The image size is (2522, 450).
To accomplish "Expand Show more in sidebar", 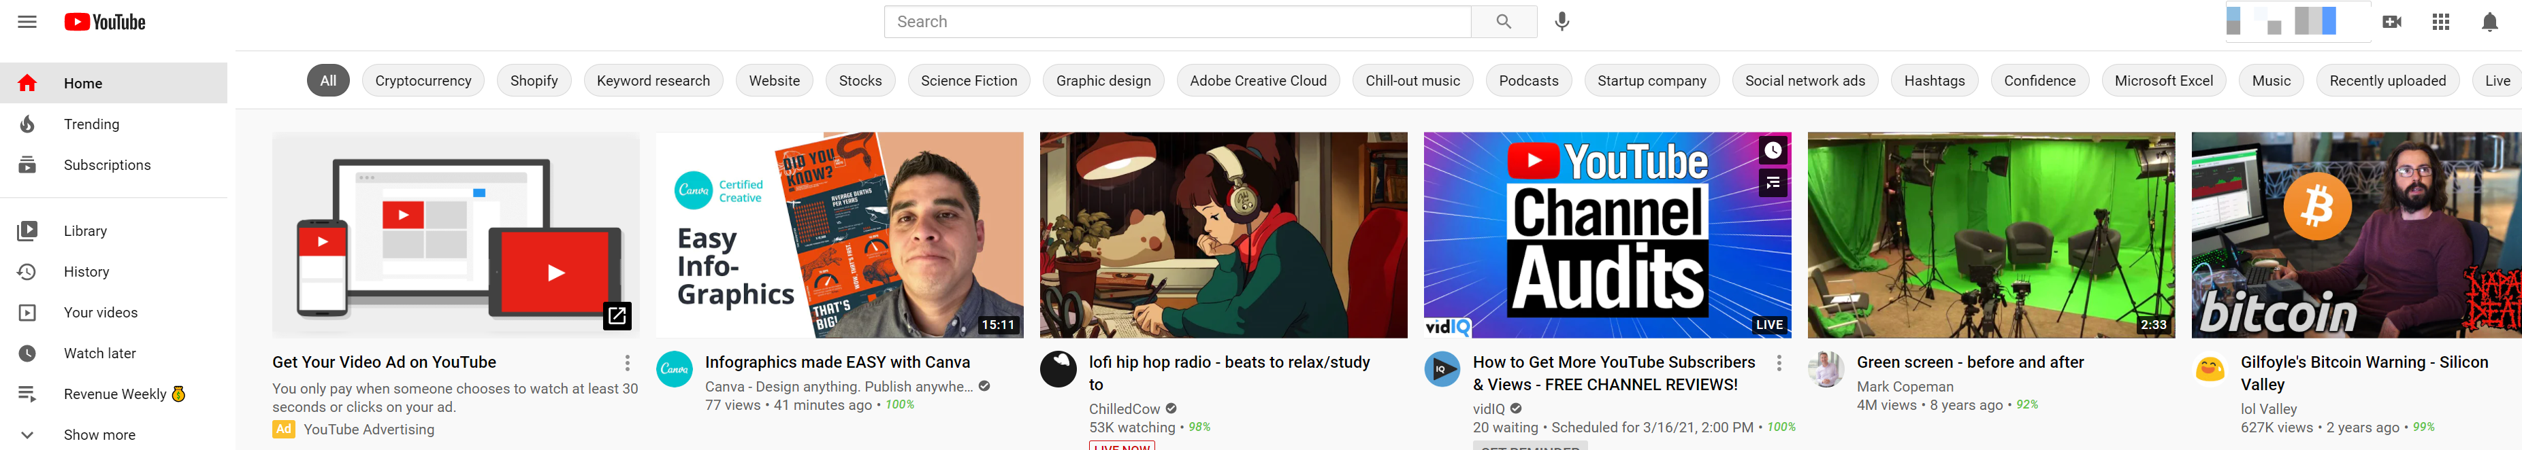I will (x=99, y=434).
